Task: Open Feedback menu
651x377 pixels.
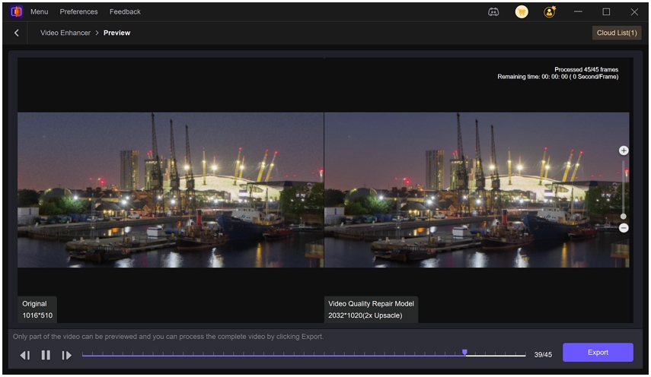Action: coord(125,11)
